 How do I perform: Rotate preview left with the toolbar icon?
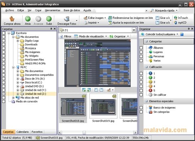[x=96, y=90]
